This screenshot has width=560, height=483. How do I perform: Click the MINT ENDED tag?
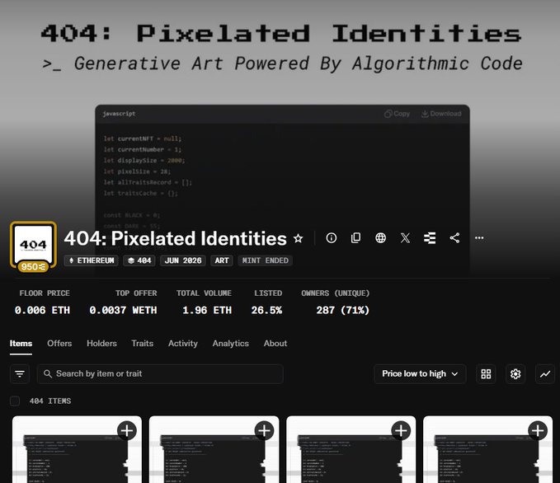tap(265, 260)
